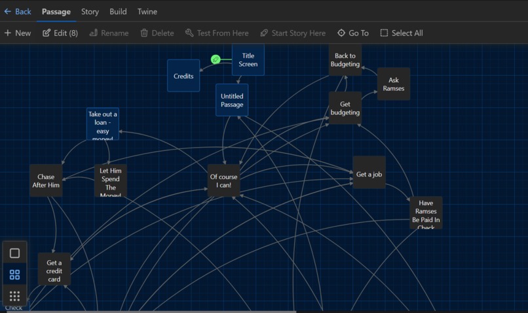The width and height of the screenshot is (528, 313).
Task: Select the Untitled Passage card
Action: 232,100
